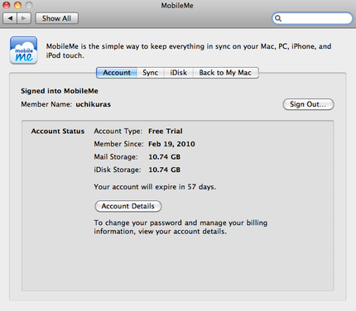The height and width of the screenshot is (311, 356).
Task: Click the 'Free Trial' account type value
Action: (x=166, y=132)
